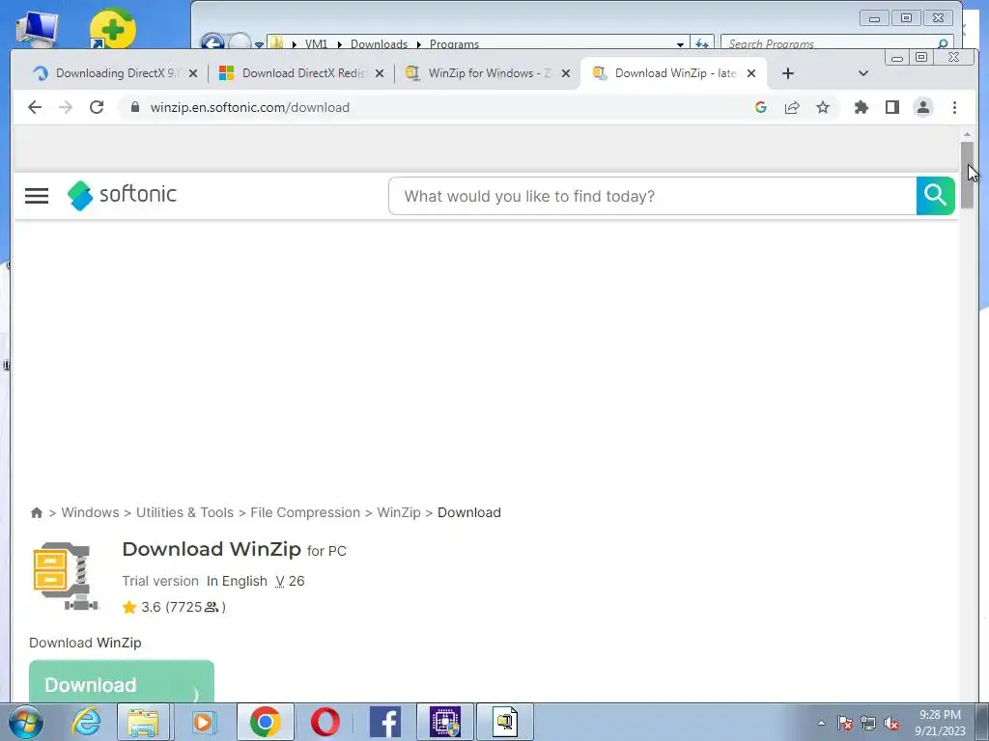Click muted volume tray icon
This screenshot has height=741, width=989.
891,723
